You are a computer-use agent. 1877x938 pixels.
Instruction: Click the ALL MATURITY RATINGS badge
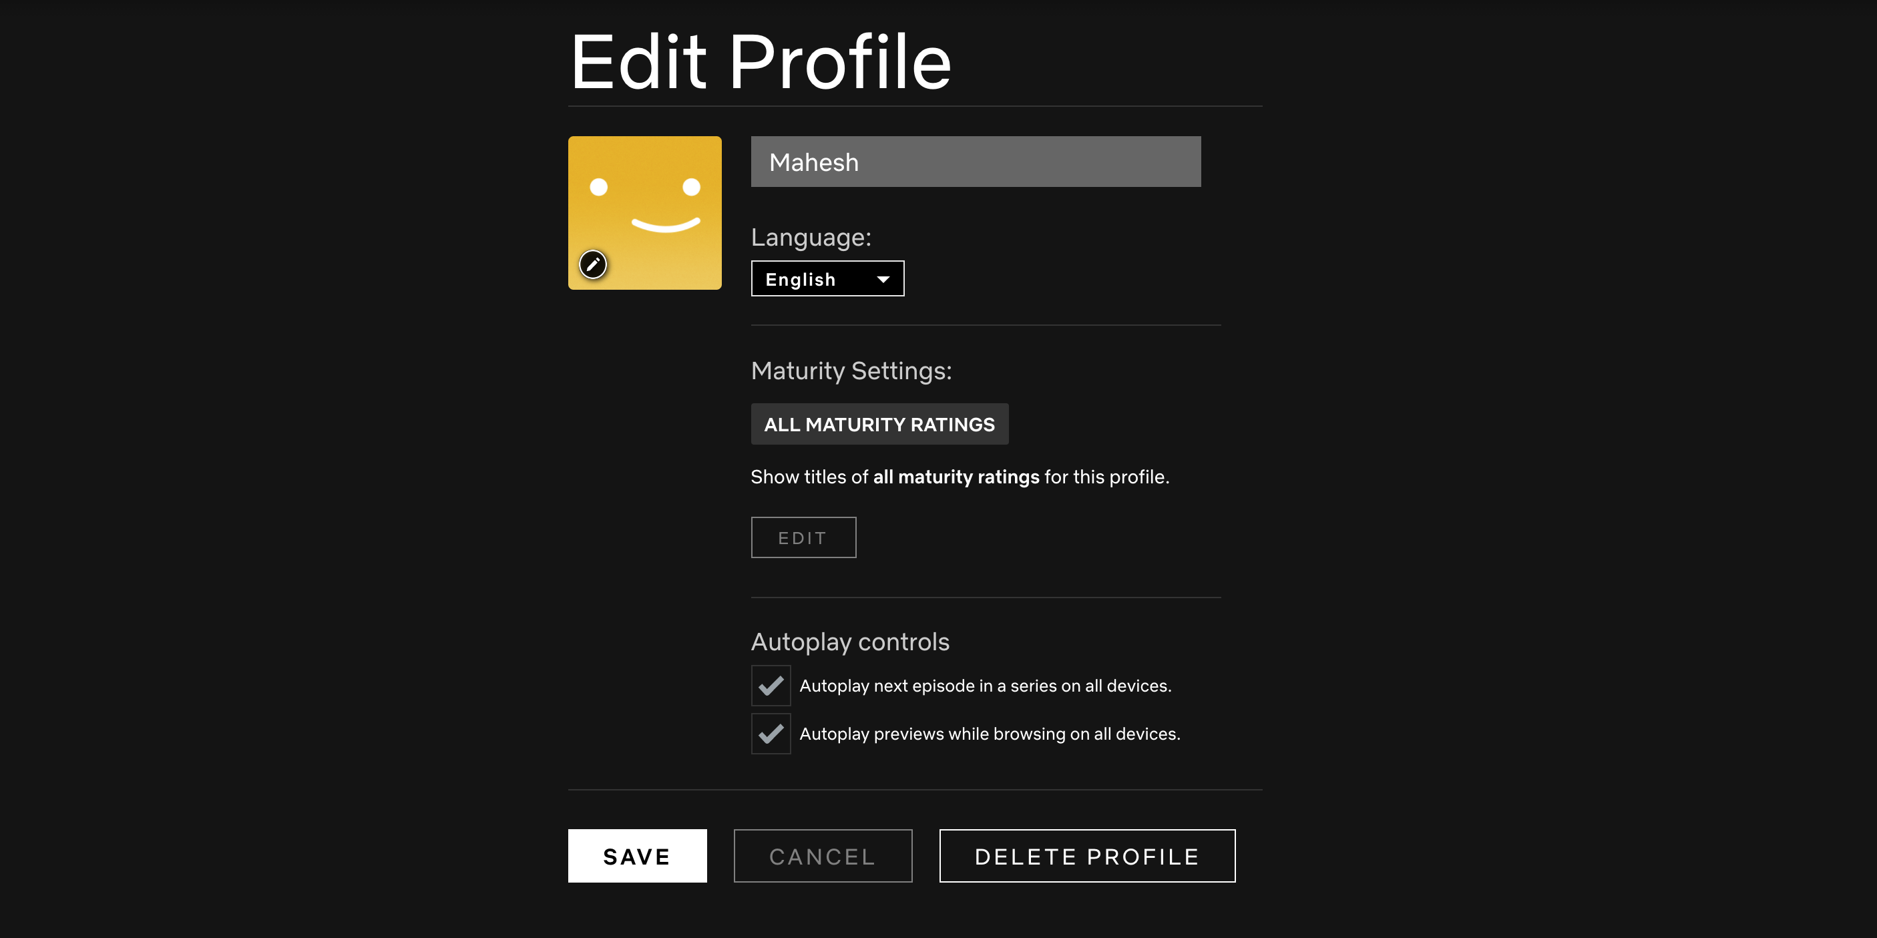(x=879, y=423)
